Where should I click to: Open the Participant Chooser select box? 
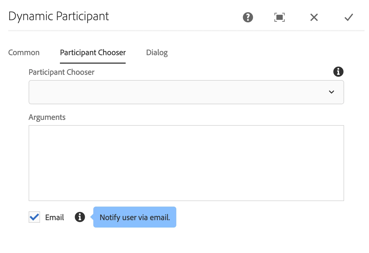click(x=186, y=92)
